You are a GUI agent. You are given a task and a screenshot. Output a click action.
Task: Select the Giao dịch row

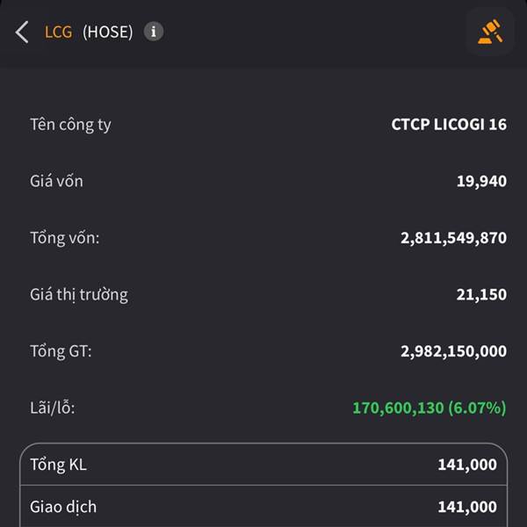pyautogui.click(x=263, y=507)
